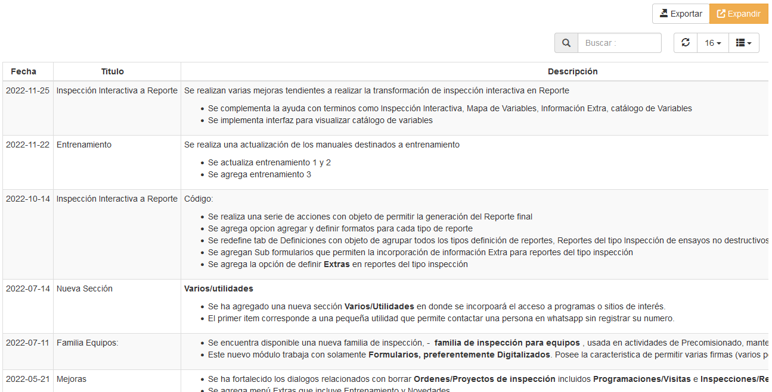Sort by the Titulo column header

(x=112, y=71)
